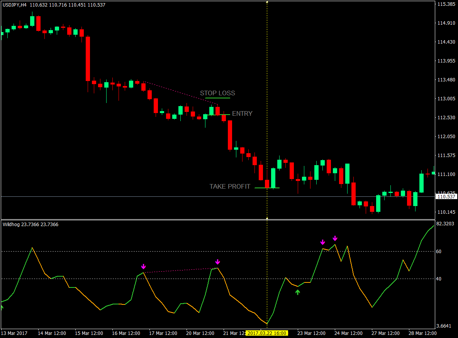458x338 pixels.
Task: Select the magenta down arrow above the 16 Mar indicator peak
Action: [x=143, y=266]
